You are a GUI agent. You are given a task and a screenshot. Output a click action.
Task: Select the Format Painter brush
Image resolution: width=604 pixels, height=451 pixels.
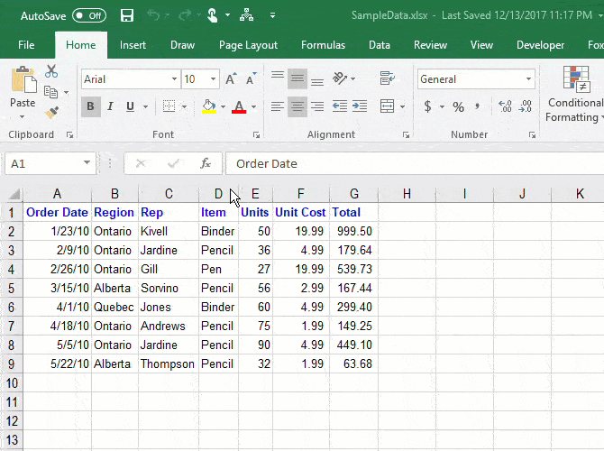click(51, 113)
